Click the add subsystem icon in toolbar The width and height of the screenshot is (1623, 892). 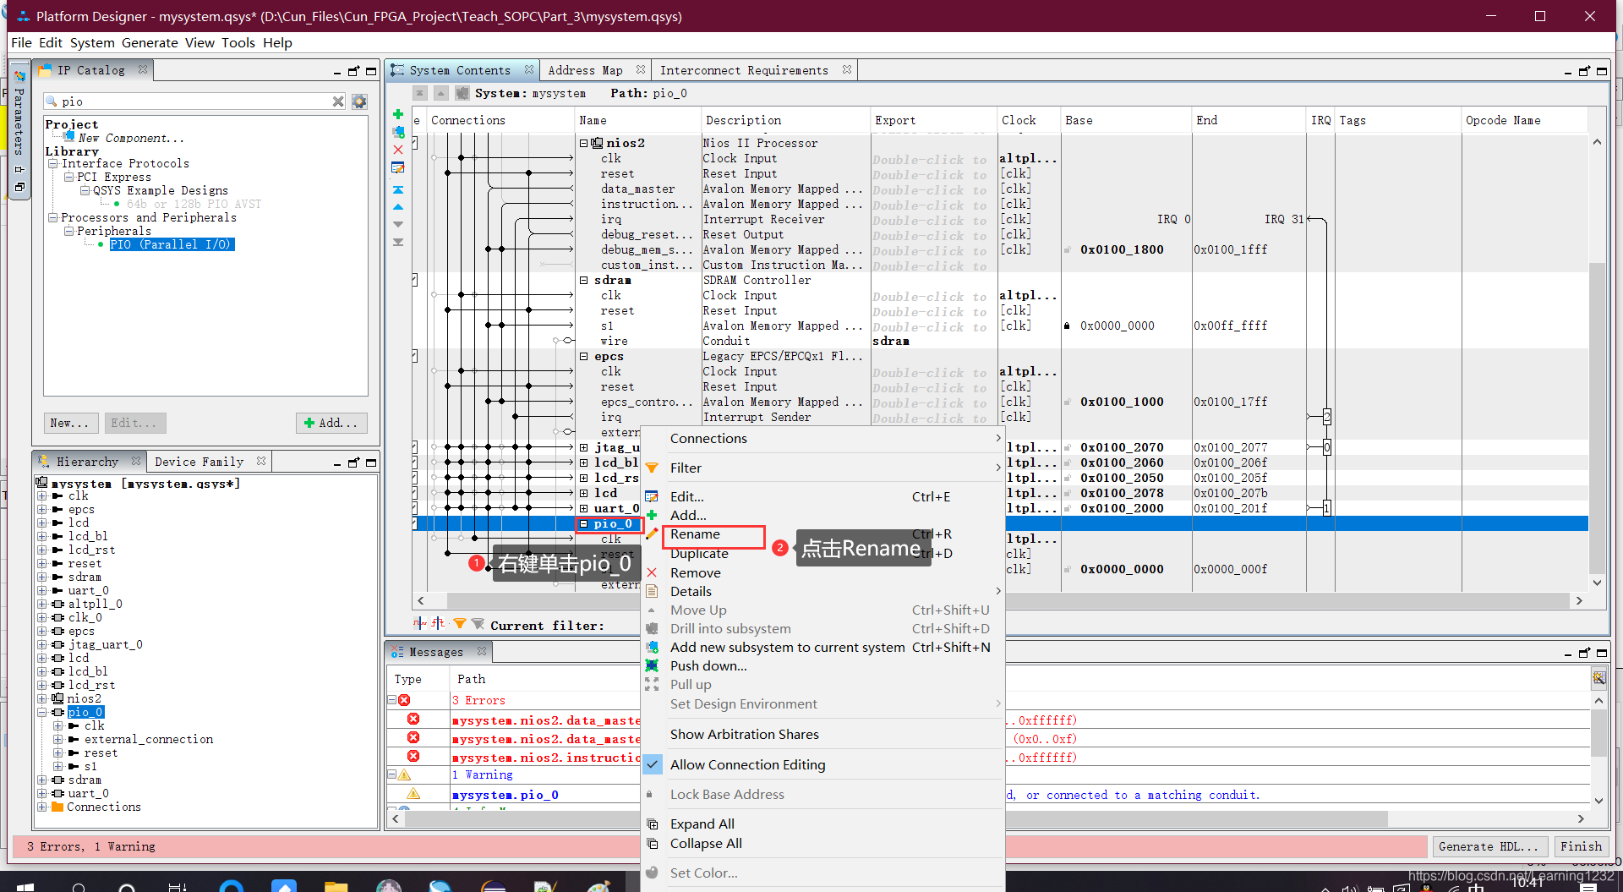398,132
